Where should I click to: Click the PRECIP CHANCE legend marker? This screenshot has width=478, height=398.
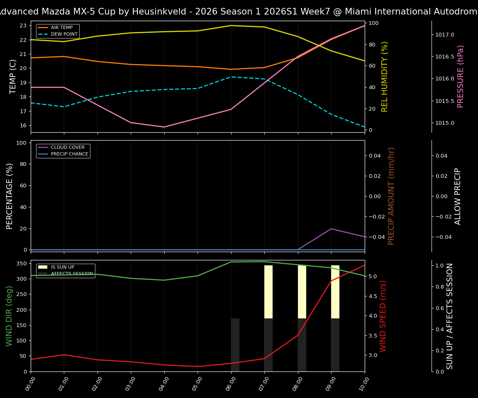tap(43, 153)
